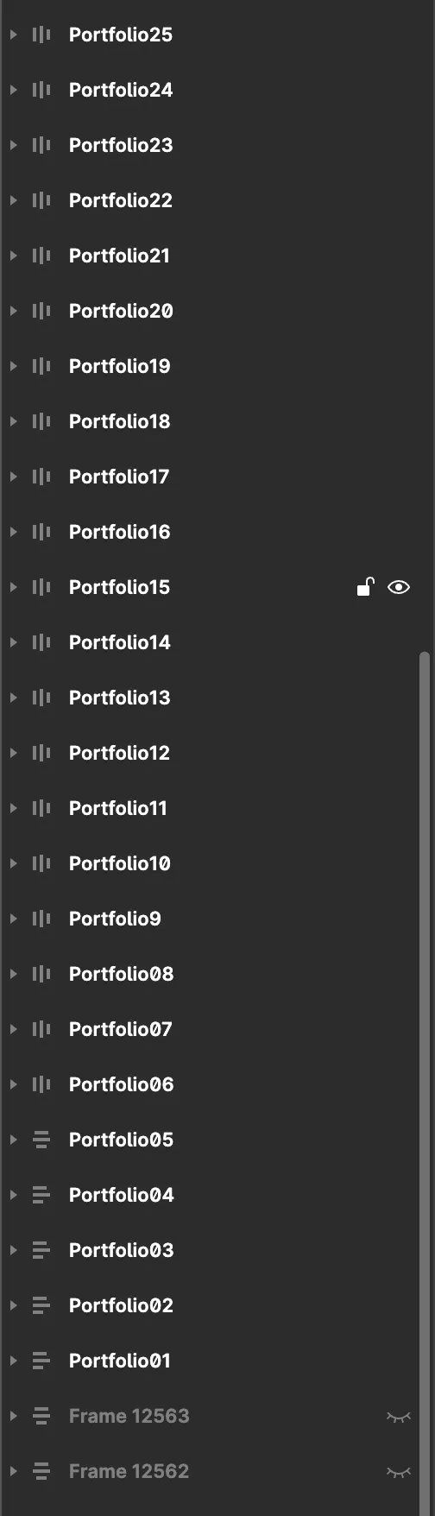Expand the Portfolio24 layer
Viewport: 435px width, 1516px height.
tap(13, 90)
